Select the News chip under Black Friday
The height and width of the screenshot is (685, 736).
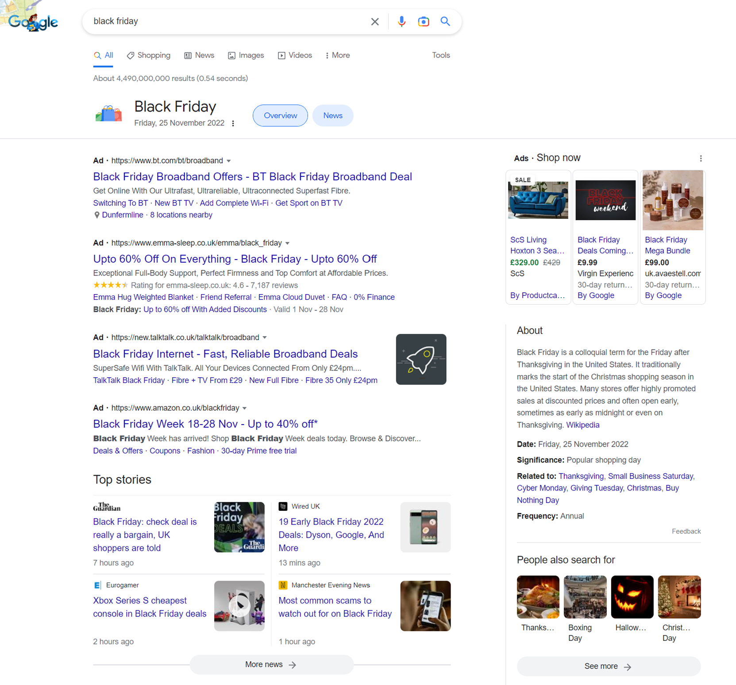333,115
